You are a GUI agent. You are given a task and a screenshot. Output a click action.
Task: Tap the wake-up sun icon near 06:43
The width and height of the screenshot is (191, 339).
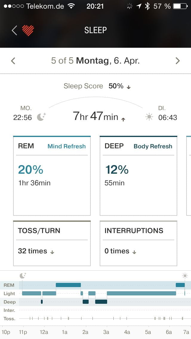point(149,117)
